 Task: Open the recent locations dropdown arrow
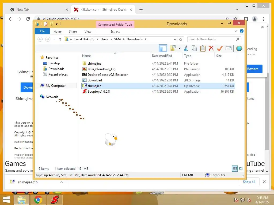click(54, 39)
